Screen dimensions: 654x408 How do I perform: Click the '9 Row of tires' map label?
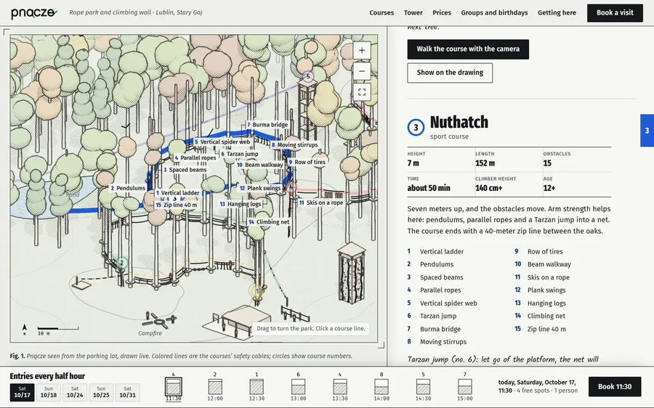307,162
